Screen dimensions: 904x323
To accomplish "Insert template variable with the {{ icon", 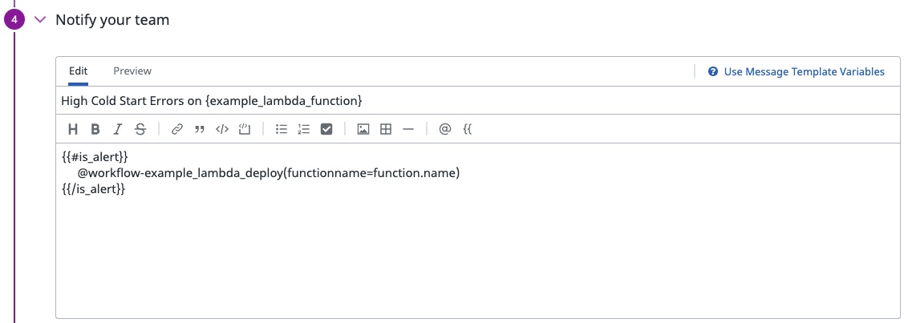I will (x=468, y=129).
